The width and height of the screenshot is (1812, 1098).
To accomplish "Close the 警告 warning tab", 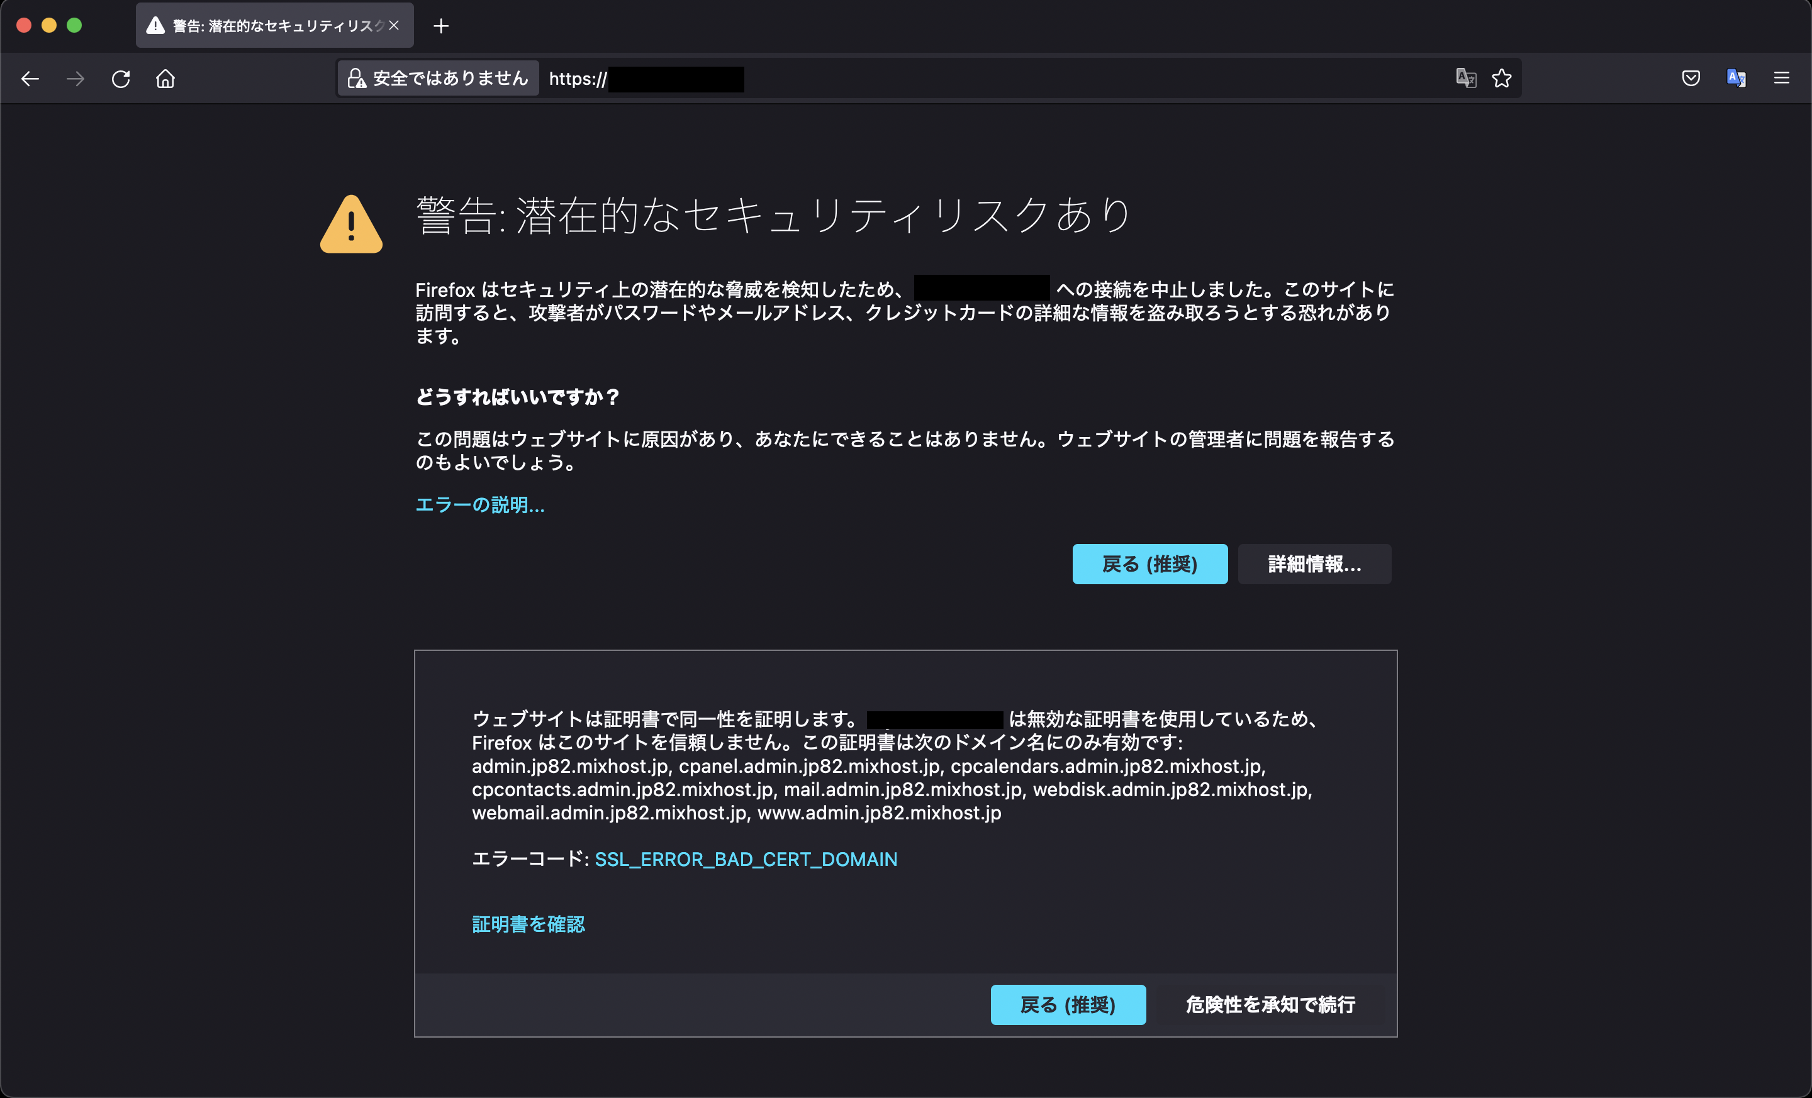I will point(394,26).
